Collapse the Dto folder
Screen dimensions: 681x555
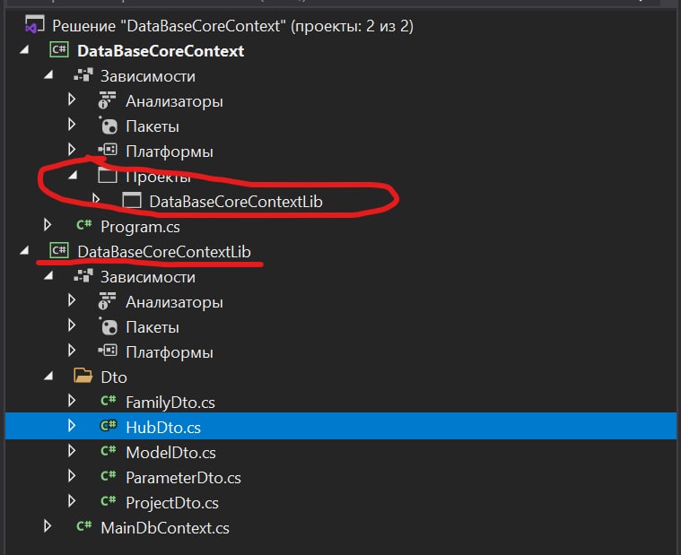(48, 376)
